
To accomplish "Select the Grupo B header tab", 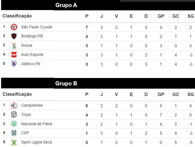I will 66,83.
